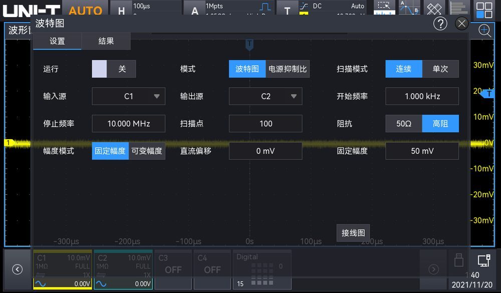Open the C1 channel settings box
Screen dimensions: 501x293
coord(63,269)
